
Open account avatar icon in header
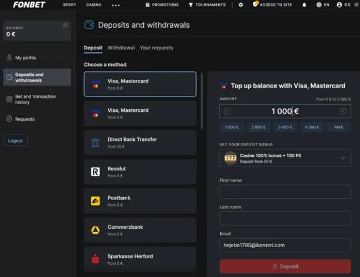(339, 5)
